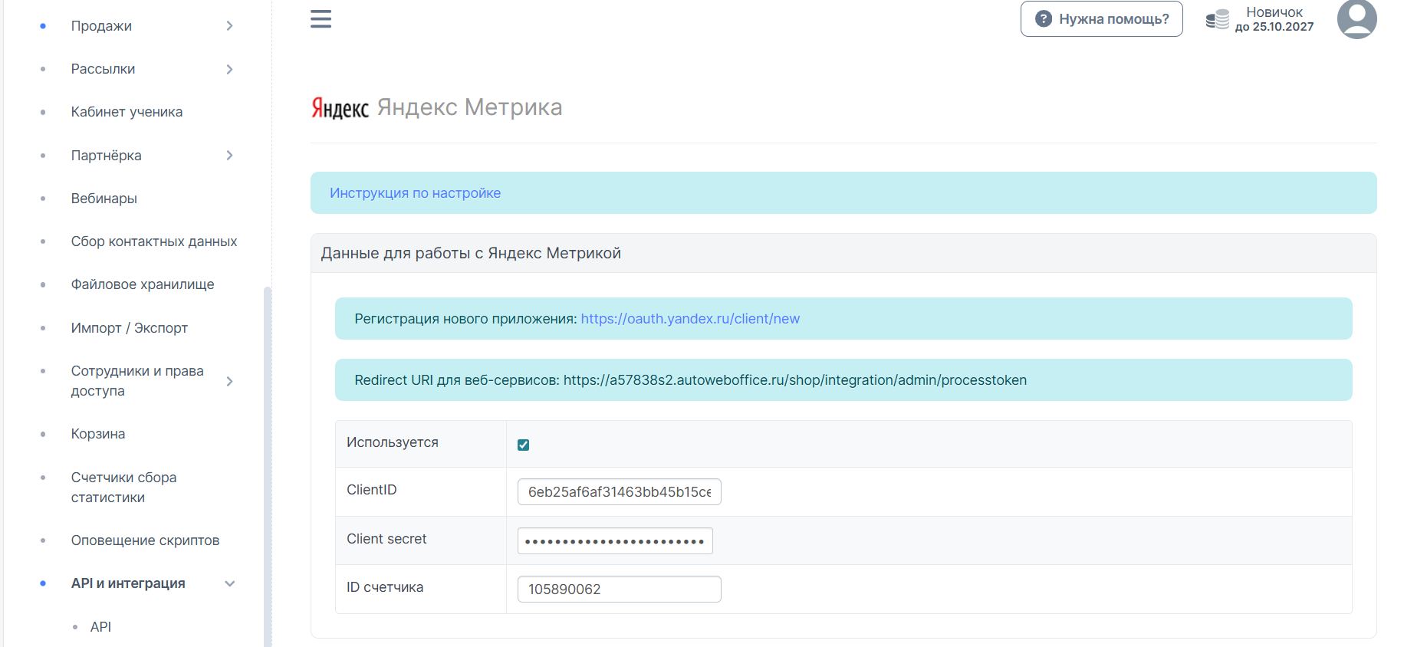Image resolution: width=1404 pixels, height=647 pixels.
Task: Click the Yandex logo in the heading
Action: 340,108
